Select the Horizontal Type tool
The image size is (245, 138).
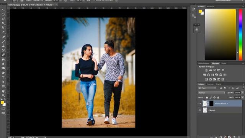click(x=3, y=77)
